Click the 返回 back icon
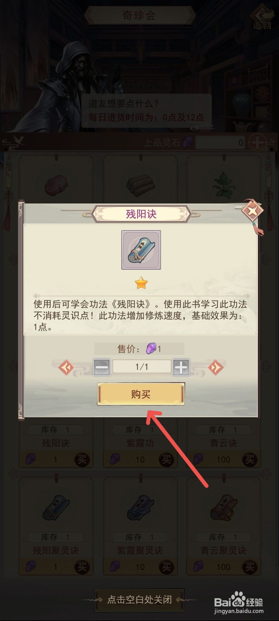 point(262,16)
